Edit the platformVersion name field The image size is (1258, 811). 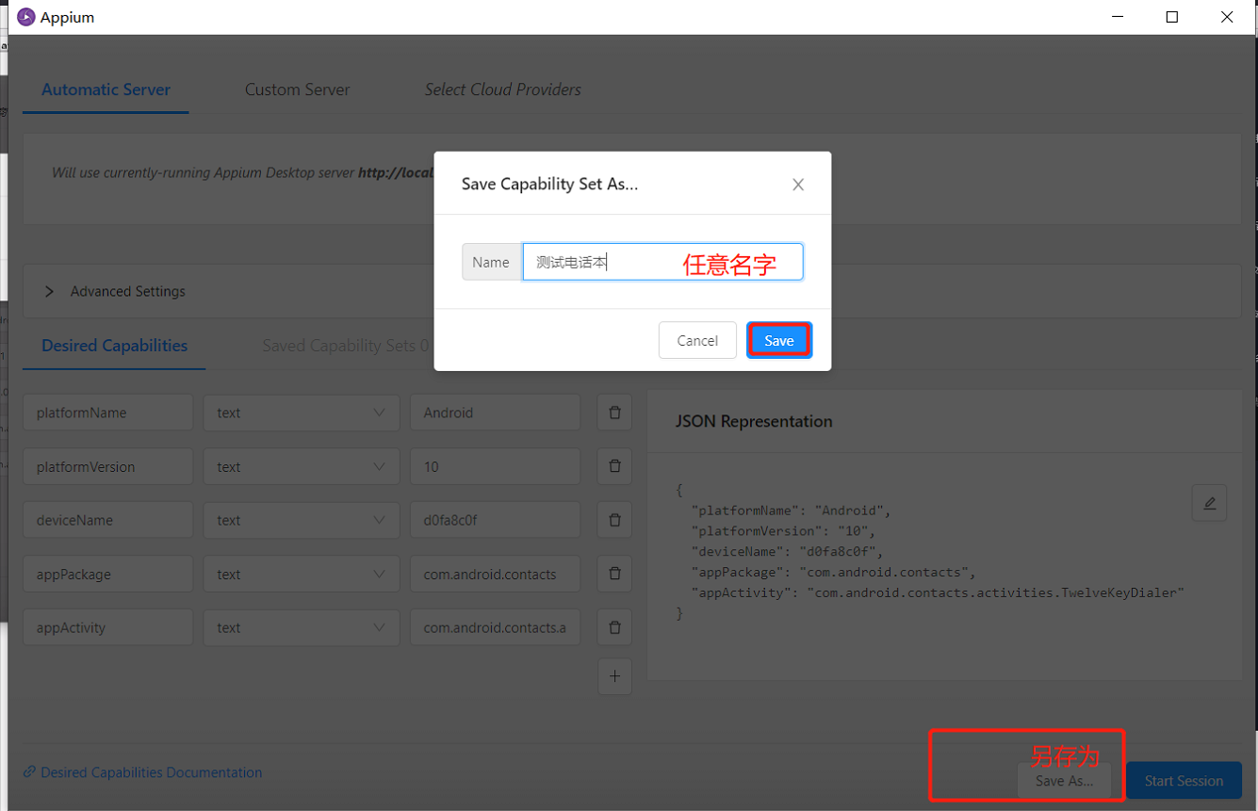click(x=107, y=466)
